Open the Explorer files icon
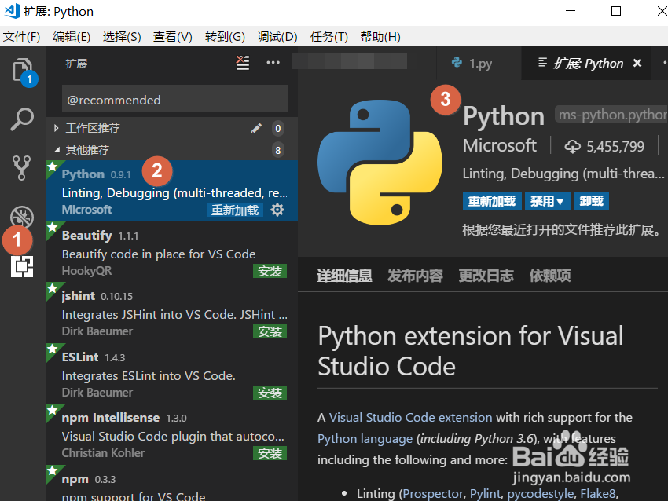The width and height of the screenshot is (668, 501). 23,71
